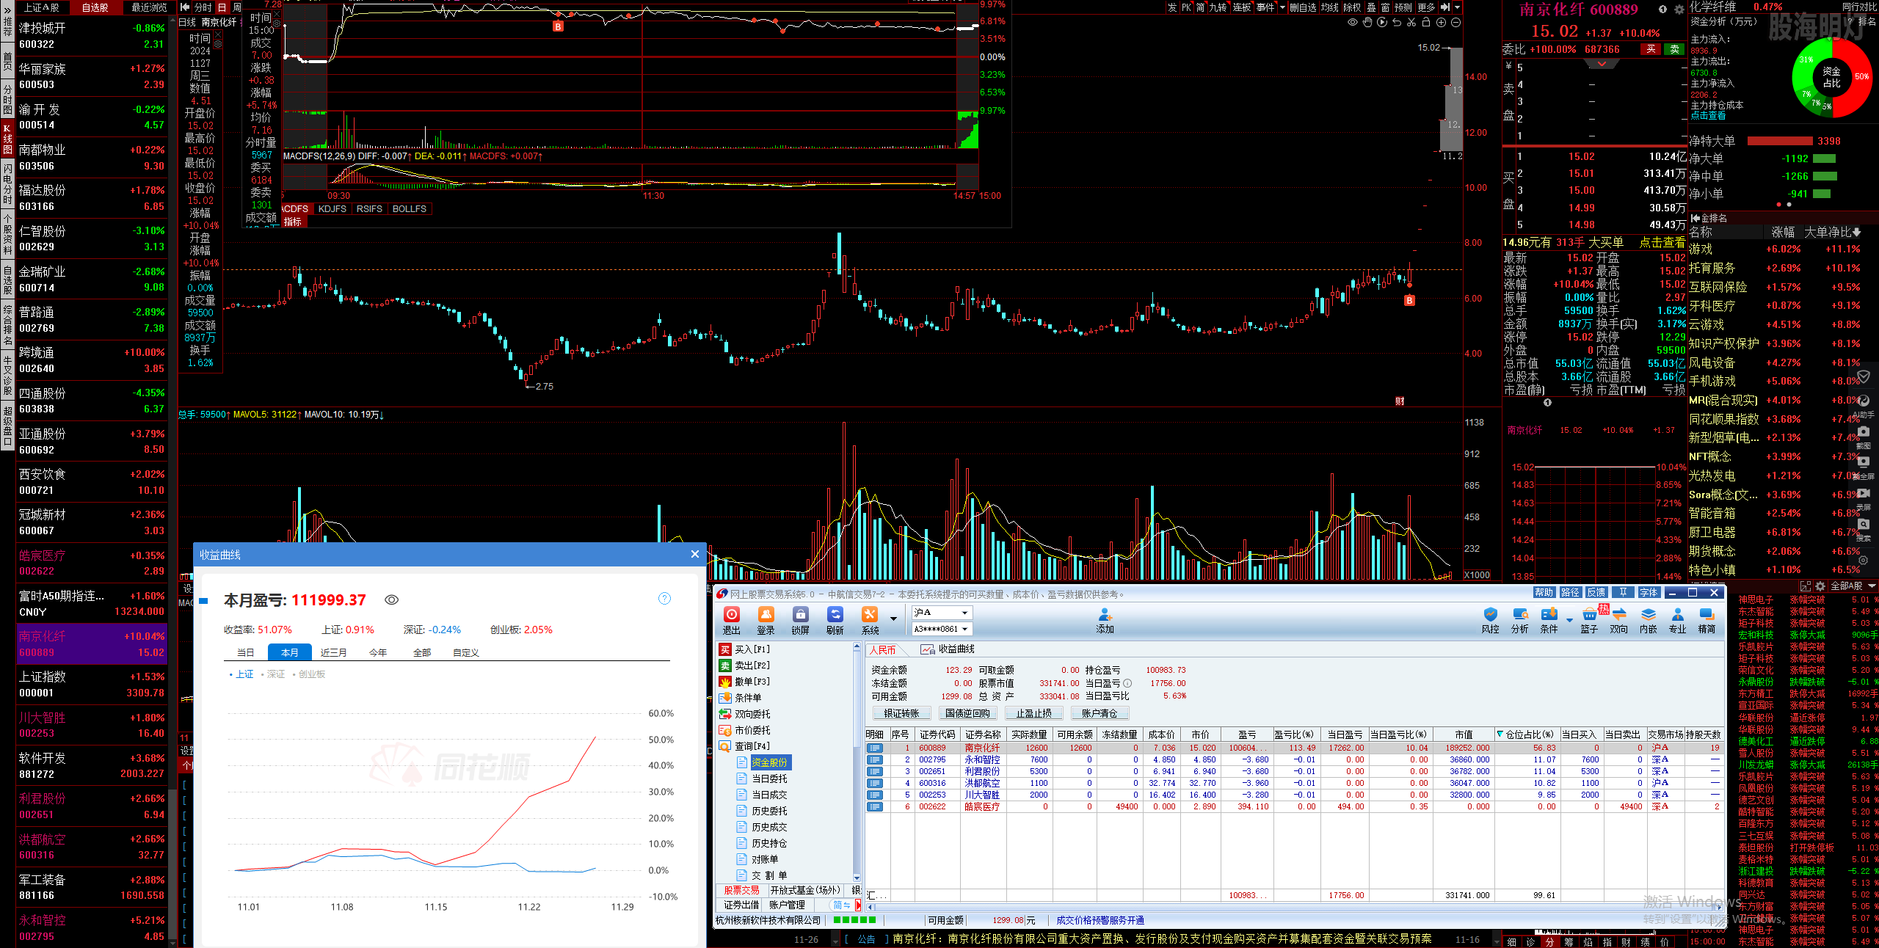Open quote panel settings gear beside 600889
This screenshot has height=948, width=1879.
1679,10
